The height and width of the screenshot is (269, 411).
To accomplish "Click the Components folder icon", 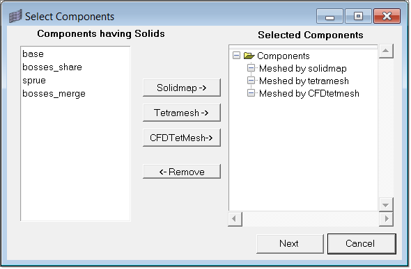I will click(x=249, y=56).
